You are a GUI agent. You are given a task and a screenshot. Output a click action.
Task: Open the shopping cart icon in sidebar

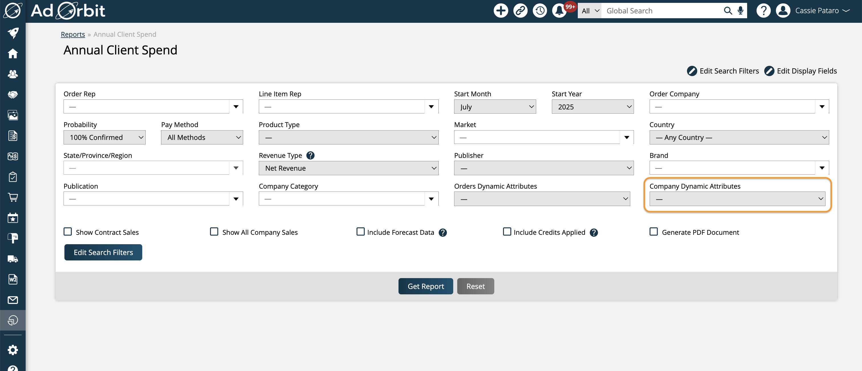point(13,197)
